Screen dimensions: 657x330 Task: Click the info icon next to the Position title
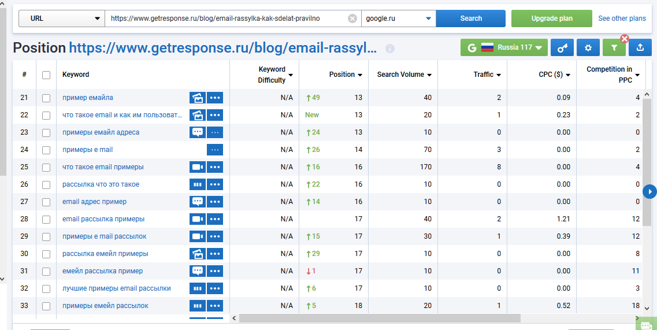point(389,49)
